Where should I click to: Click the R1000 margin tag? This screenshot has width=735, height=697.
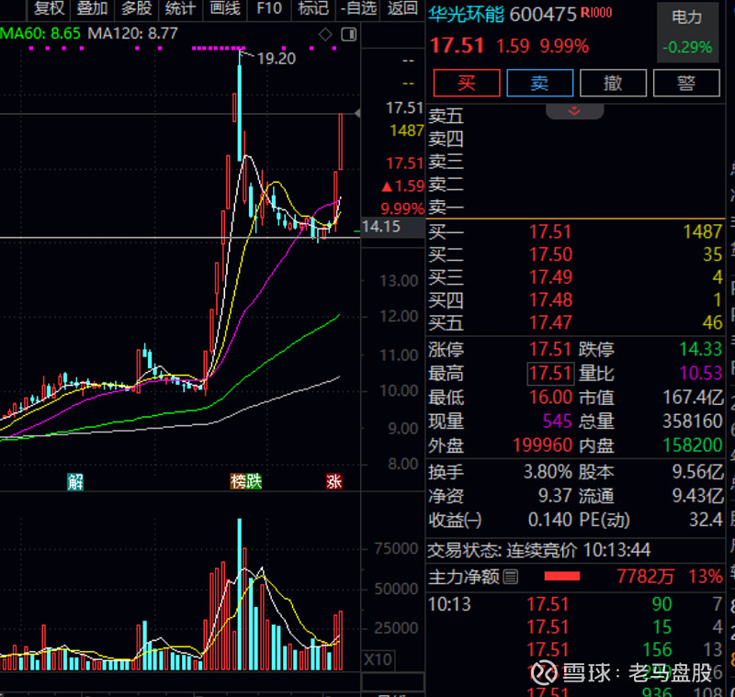coord(596,12)
